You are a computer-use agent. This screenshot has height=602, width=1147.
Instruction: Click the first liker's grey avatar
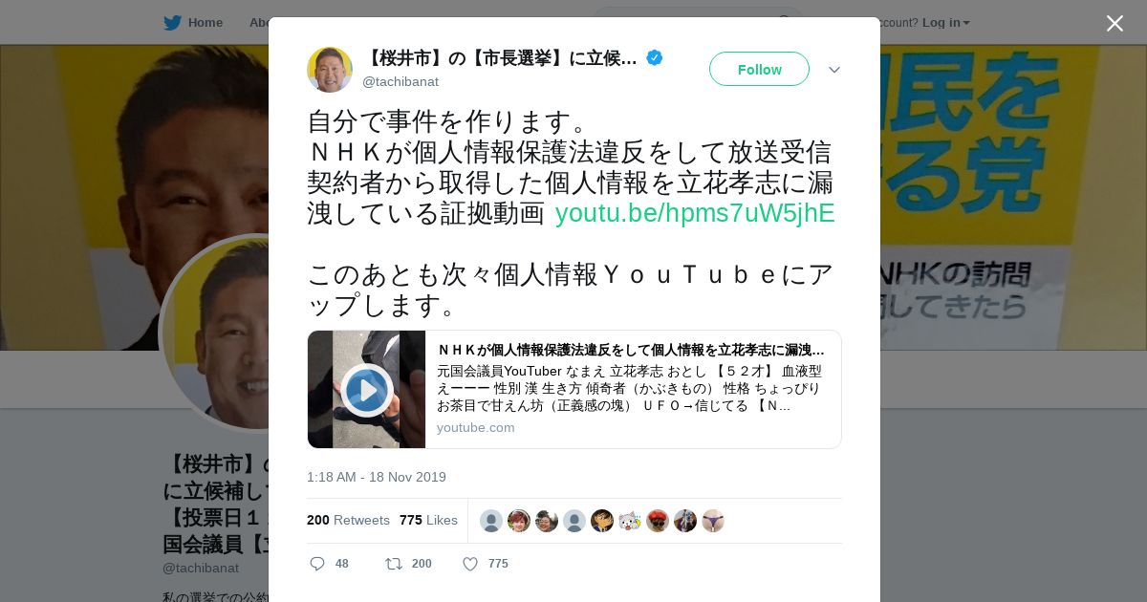491,521
